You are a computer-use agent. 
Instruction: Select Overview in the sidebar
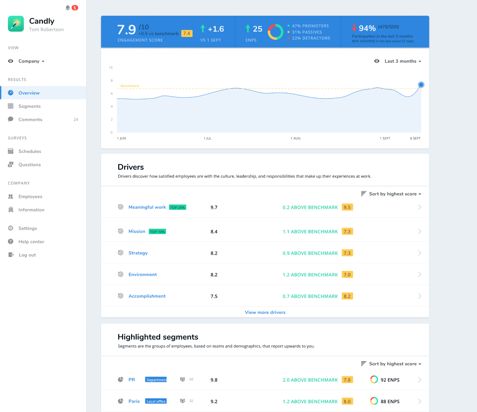29,93
